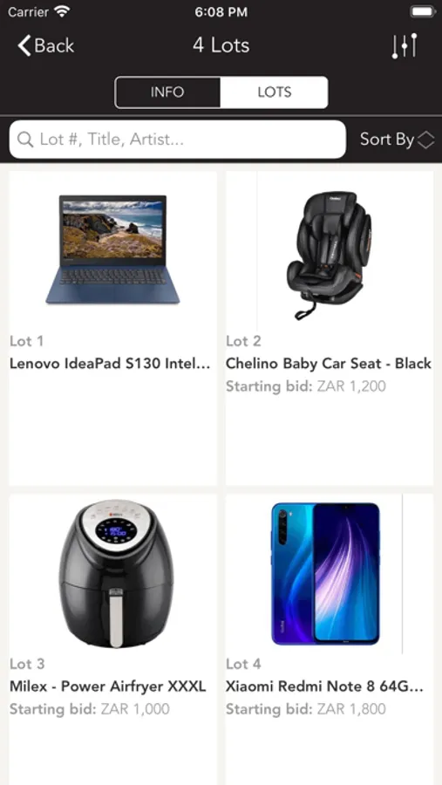This screenshot has width=442, height=785.
Task: Click the Sort By up-down arrows
Action: click(x=425, y=140)
